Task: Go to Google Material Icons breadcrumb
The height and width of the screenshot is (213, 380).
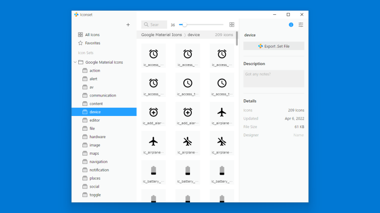Action: tap(161, 35)
